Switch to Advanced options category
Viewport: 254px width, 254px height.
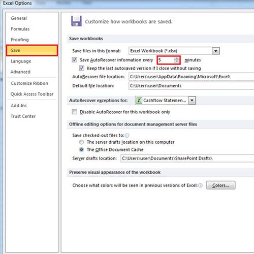pos(20,72)
